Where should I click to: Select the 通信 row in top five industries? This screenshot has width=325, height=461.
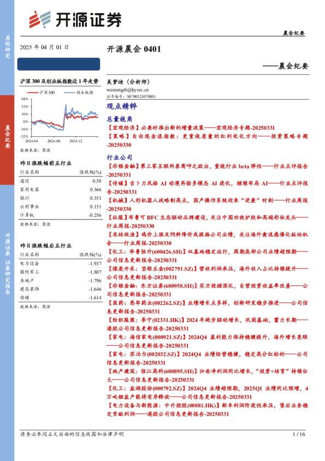point(61,181)
